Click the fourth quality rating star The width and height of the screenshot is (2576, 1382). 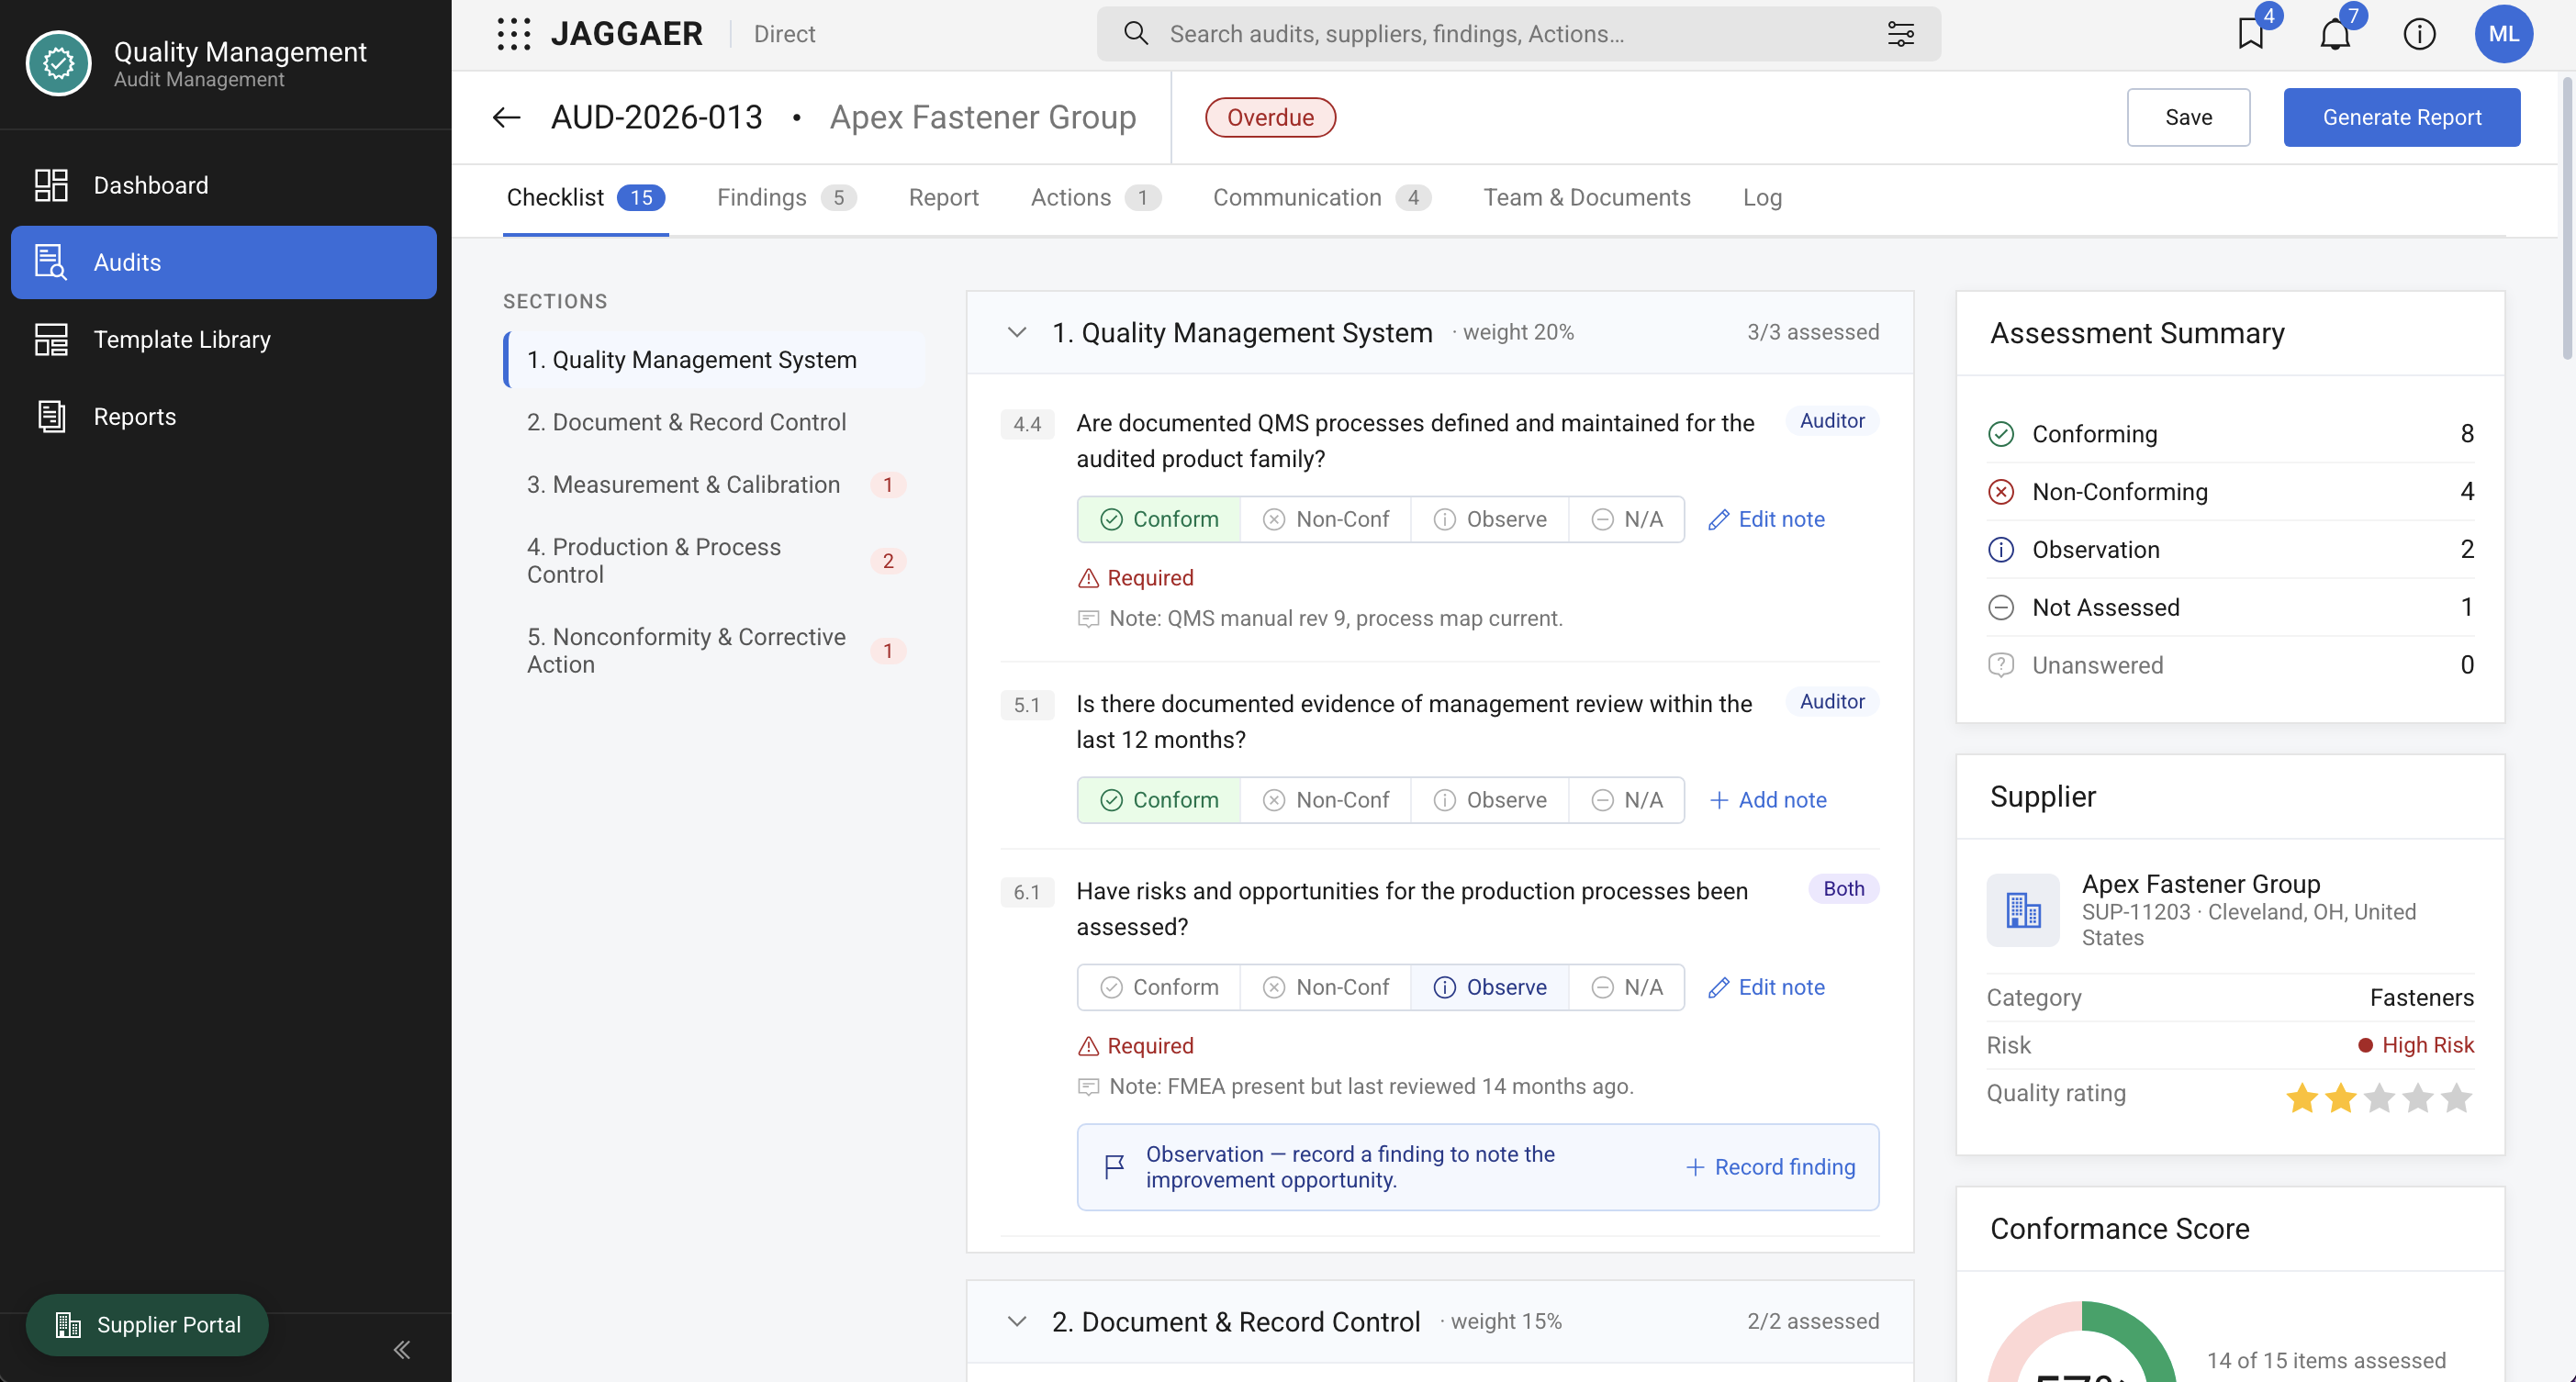[2417, 1099]
